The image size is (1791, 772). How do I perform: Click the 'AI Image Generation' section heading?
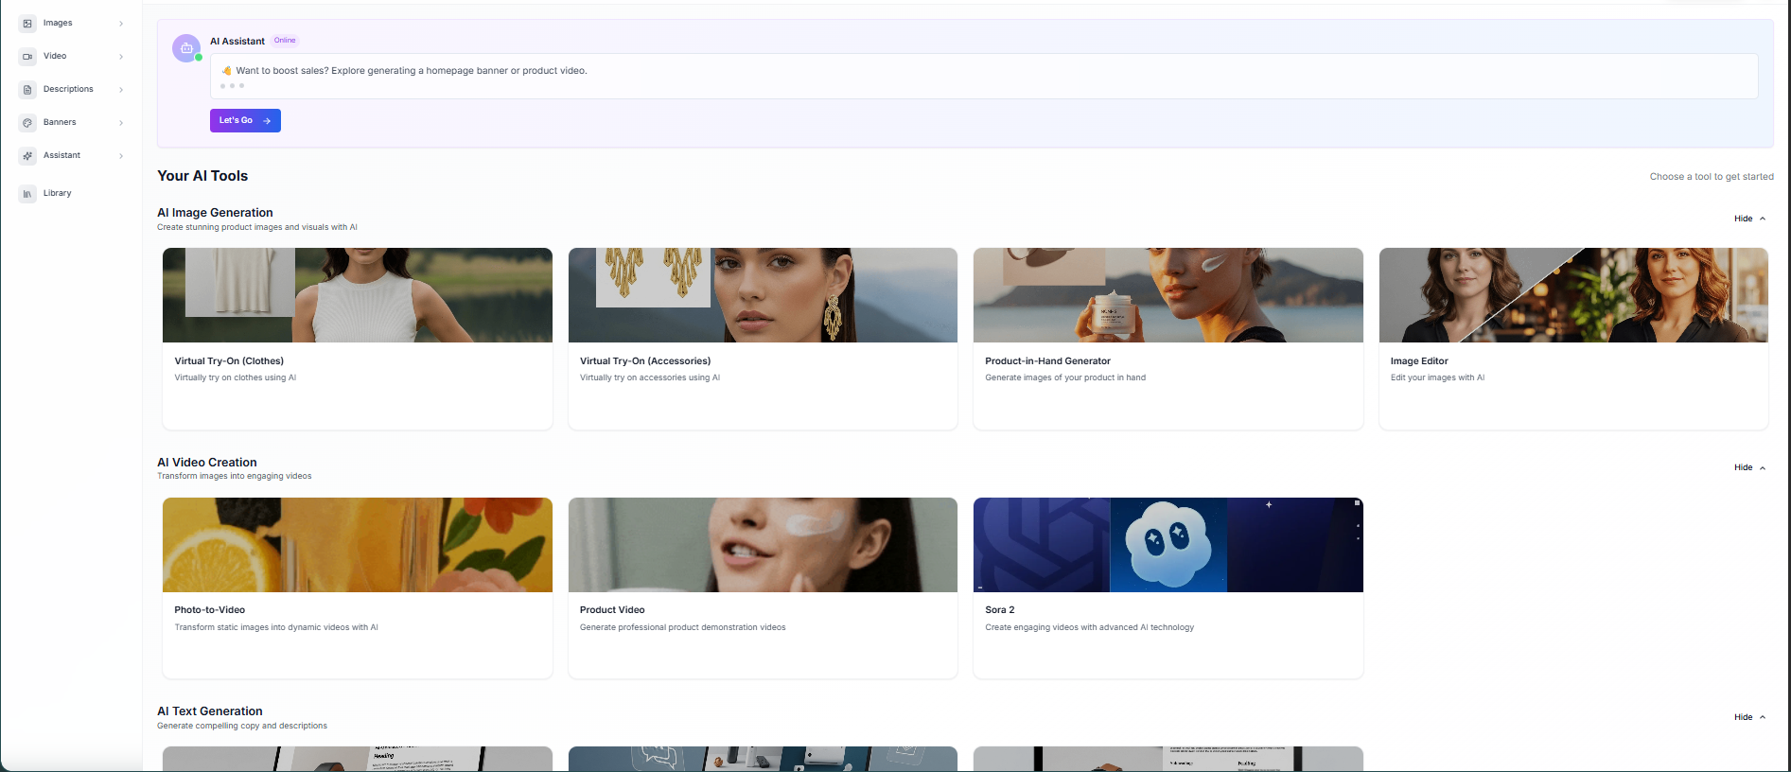215,213
